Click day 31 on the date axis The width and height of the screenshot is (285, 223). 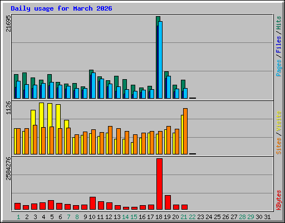coord(267,217)
